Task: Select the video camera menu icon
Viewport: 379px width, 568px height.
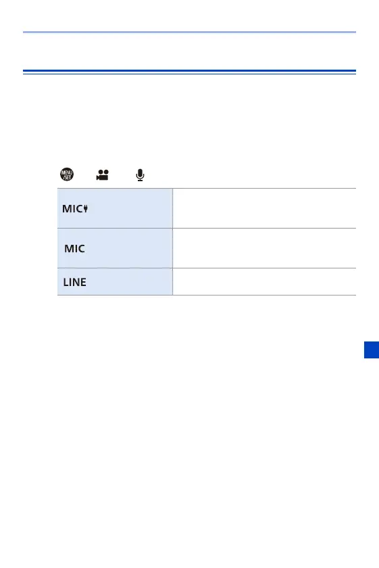Action: click(103, 174)
